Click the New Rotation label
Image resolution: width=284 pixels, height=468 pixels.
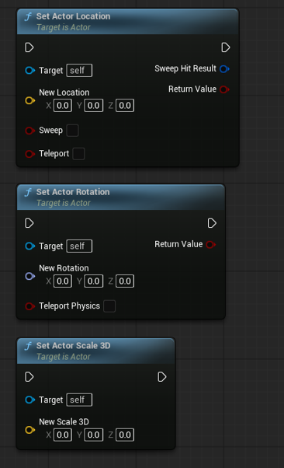(64, 268)
